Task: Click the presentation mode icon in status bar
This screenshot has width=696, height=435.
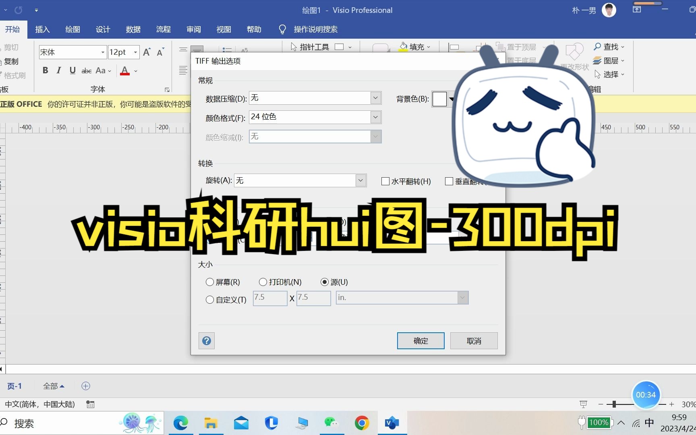Action: (x=583, y=404)
